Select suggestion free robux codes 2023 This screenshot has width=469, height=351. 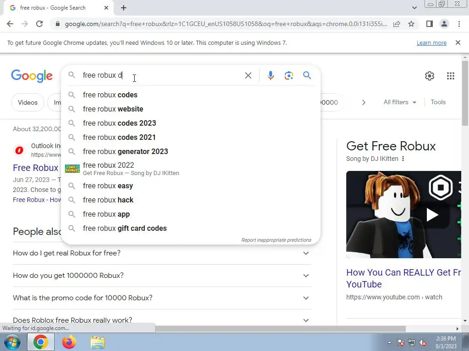coord(191,123)
